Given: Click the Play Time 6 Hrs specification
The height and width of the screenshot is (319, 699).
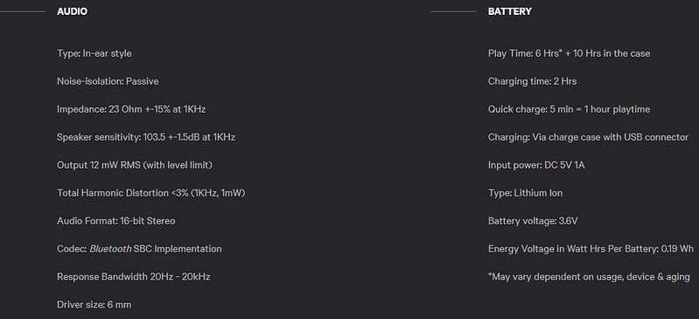Looking at the screenshot, I should pyautogui.click(x=569, y=53).
